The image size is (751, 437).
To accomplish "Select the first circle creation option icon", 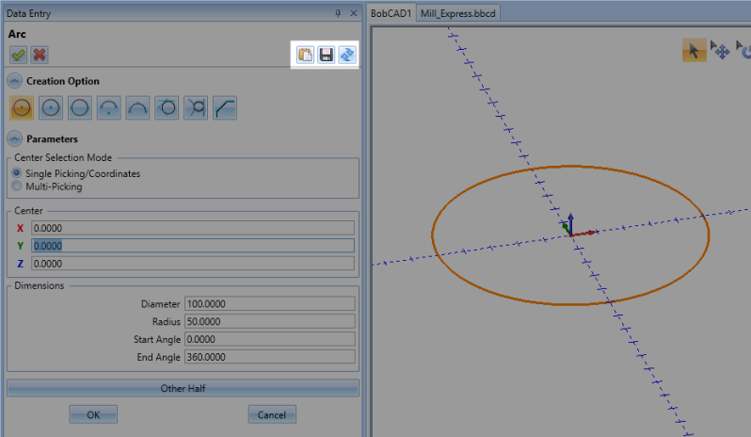I will (x=23, y=107).
